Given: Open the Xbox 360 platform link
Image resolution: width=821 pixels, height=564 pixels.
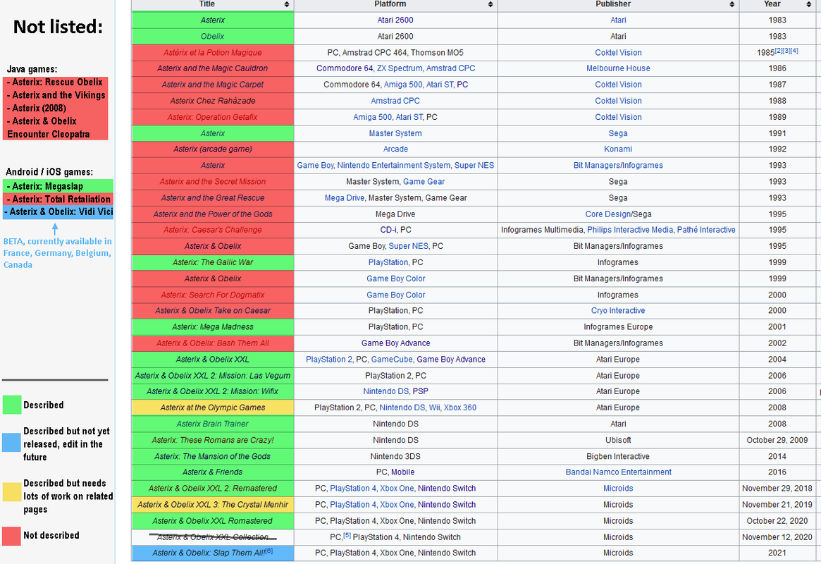Looking at the screenshot, I should [x=459, y=407].
